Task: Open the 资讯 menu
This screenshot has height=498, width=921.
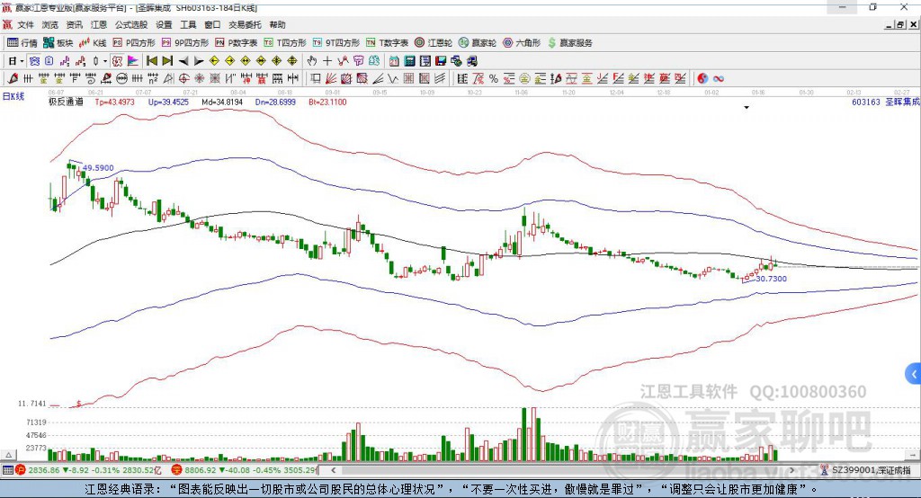Action: click(x=74, y=24)
